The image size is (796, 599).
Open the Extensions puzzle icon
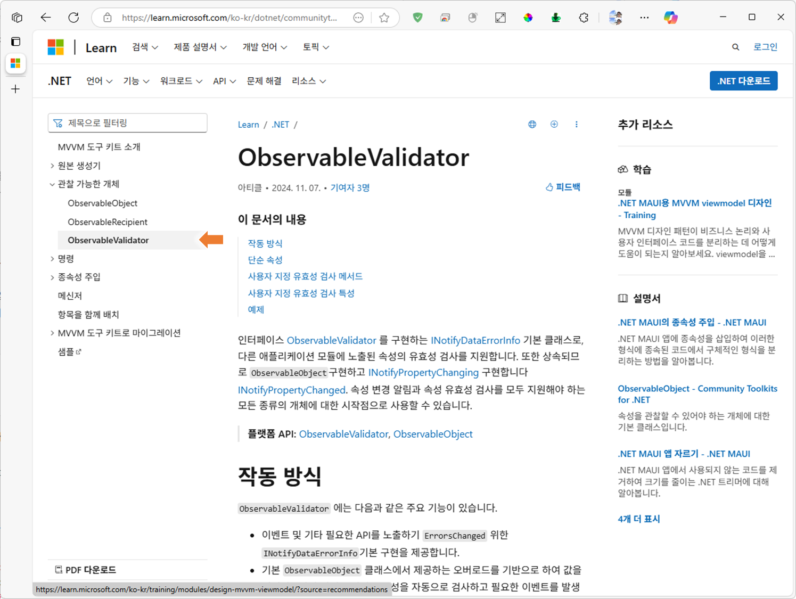[x=584, y=18]
